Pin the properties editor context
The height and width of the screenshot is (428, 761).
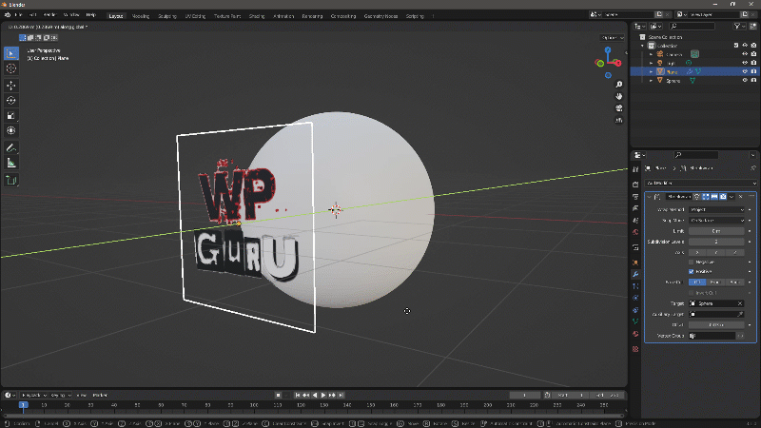(x=752, y=168)
